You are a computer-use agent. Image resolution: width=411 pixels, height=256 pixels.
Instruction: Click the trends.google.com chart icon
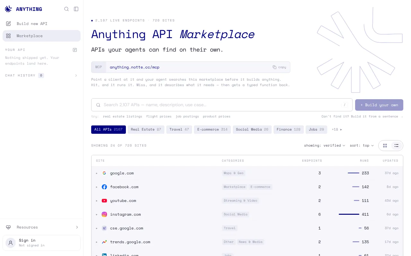coord(104,242)
